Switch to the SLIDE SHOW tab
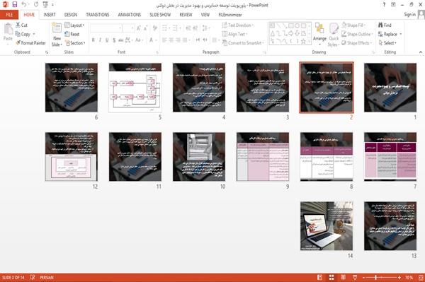425x282 pixels. click(x=160, y=15)
